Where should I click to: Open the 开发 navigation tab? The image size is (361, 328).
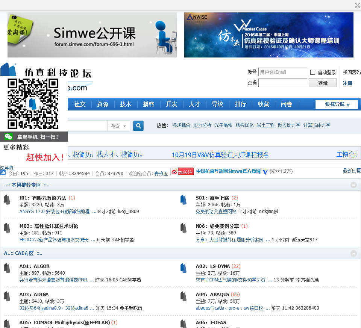tap(171, 104)
